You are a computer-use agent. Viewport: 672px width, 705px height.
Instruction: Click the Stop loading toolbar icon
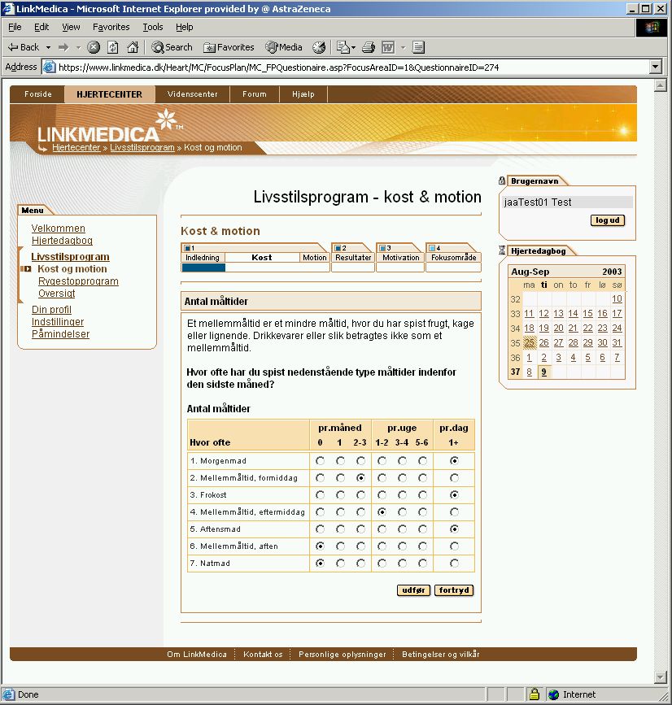point(94,47)
